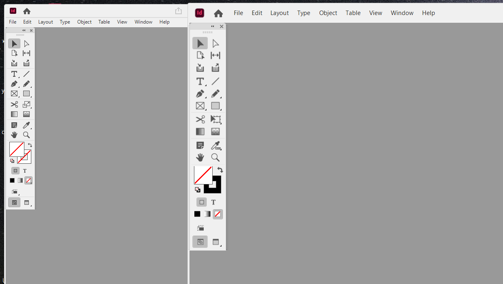This screenshot has height=284, width=503.
Task: Open the Home screen in the right window
Action: tap(218, 13)
